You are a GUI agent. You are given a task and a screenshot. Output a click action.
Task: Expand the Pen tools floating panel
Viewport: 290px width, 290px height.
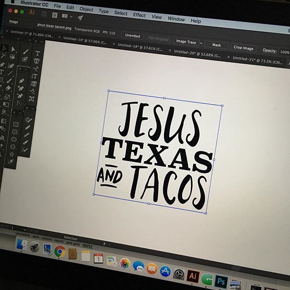click(x=26, y=69)
